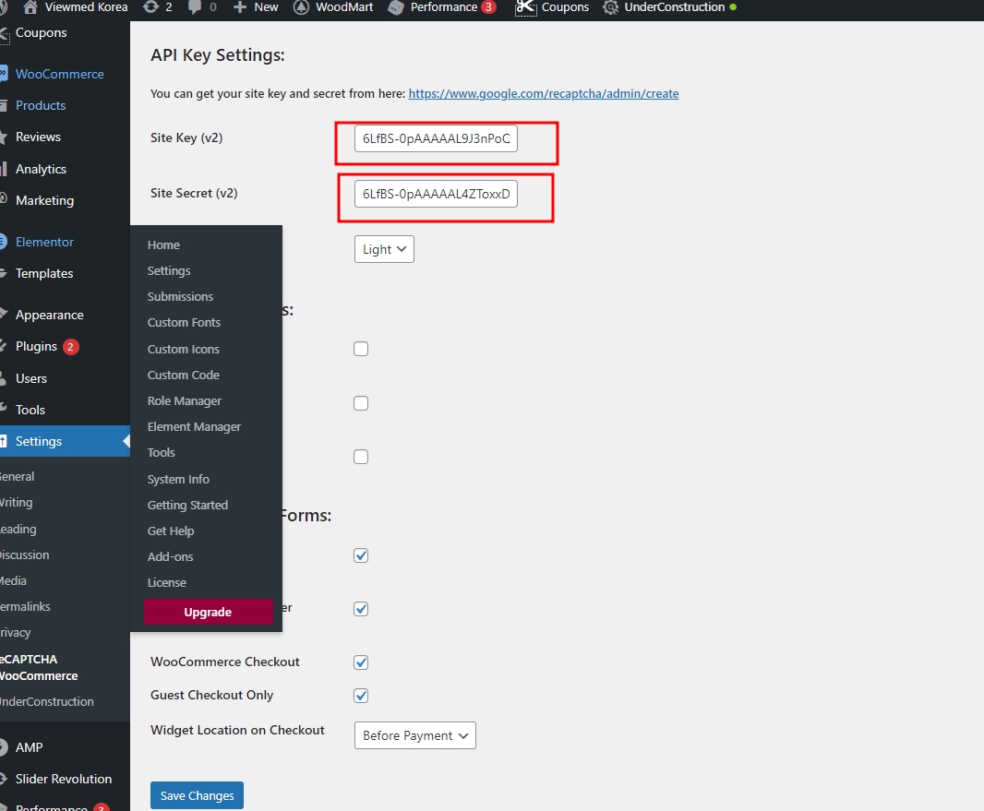This screenshot has height=811, width=984.
Task: Open Custom Icons in the Elementor submenu
Action: [x=184, y=349]
